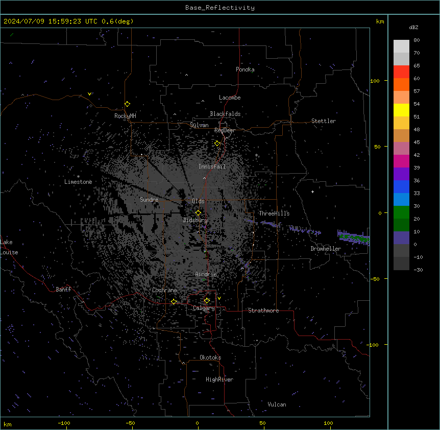440x430 pixels.
Task: Click the Airdrie city label
Action: click(206, 274)
